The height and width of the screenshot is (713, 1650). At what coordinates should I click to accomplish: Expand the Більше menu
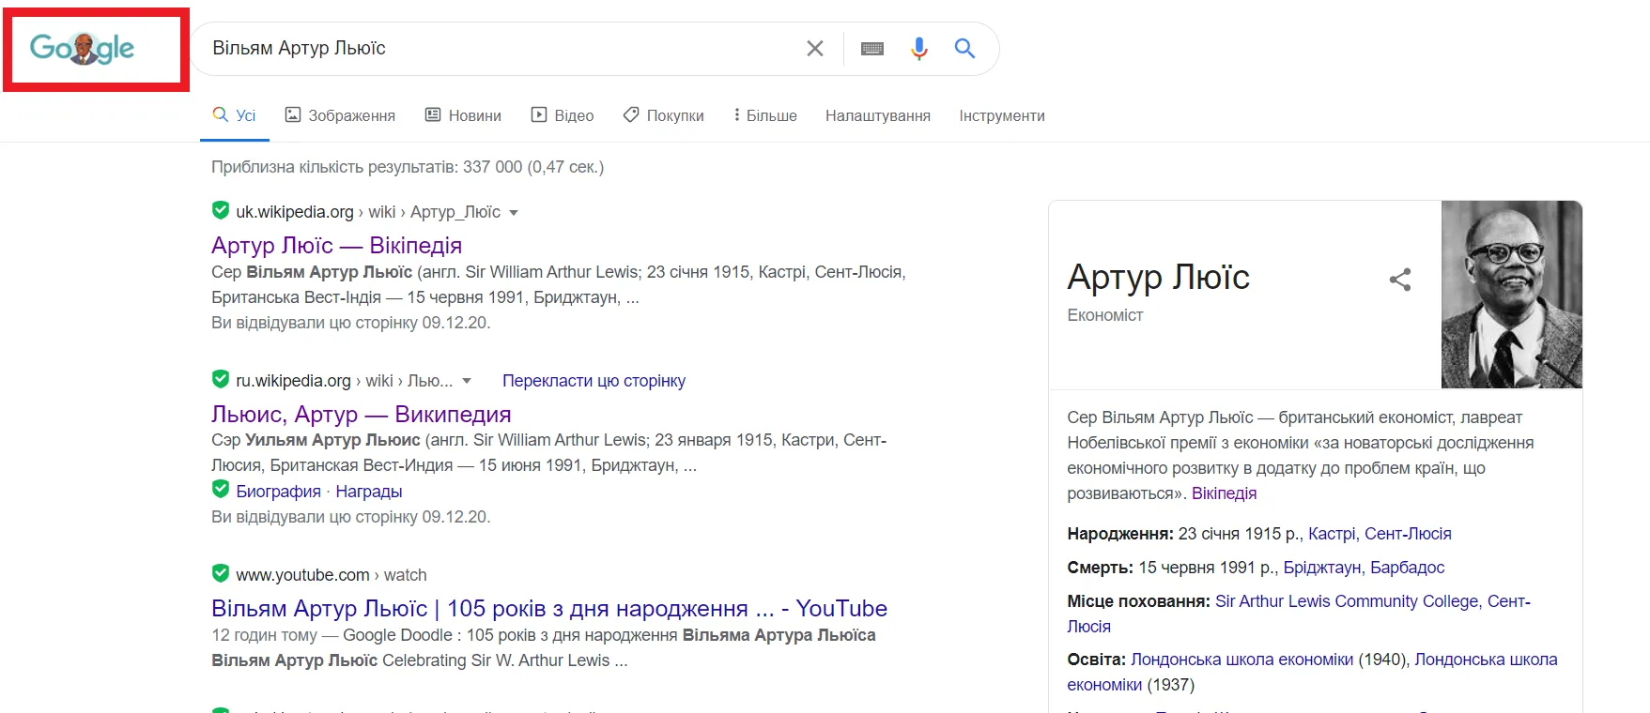(765, 115)
